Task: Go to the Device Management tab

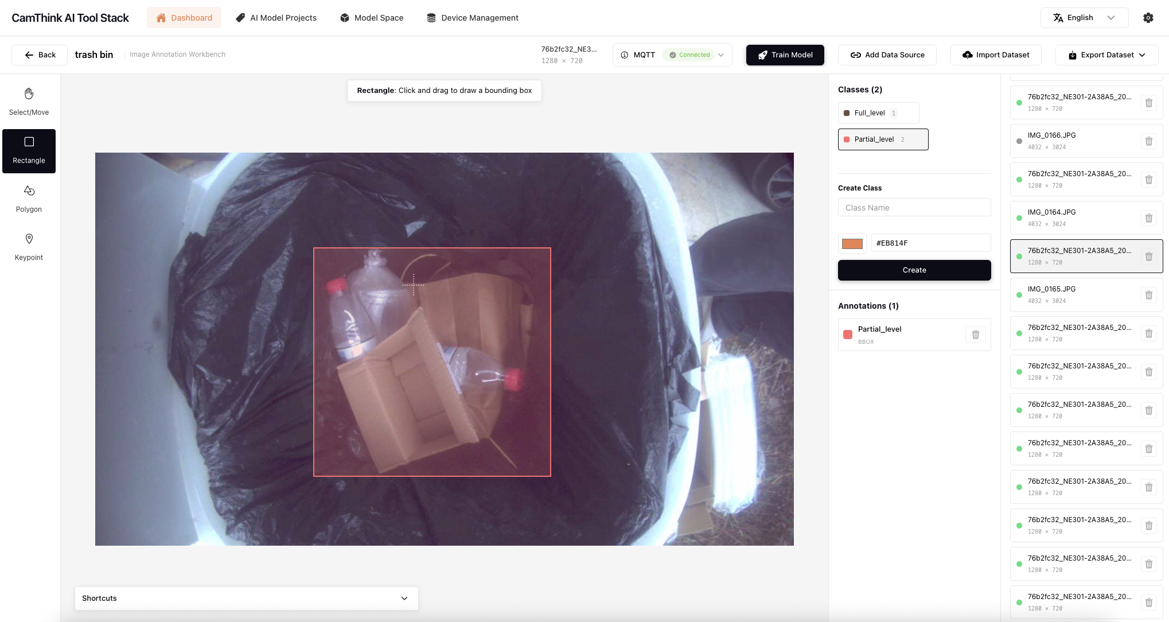Action: click(472, 18)
